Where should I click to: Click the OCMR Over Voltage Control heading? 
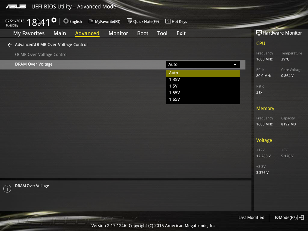tap(41, 54)
